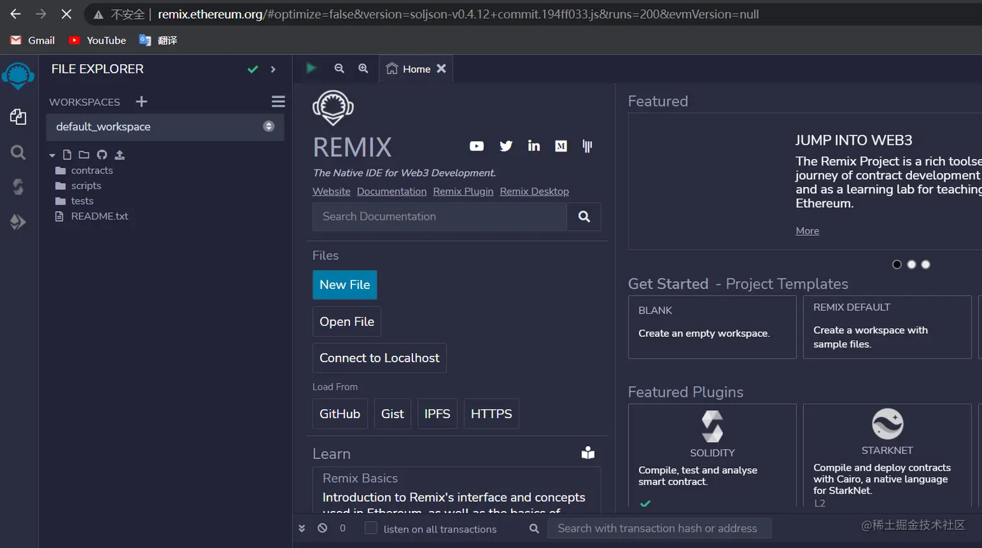This screenshot has width=982, height=548.
Task: Open Gmail bookmark in browser bar
Action: (32, 40)
